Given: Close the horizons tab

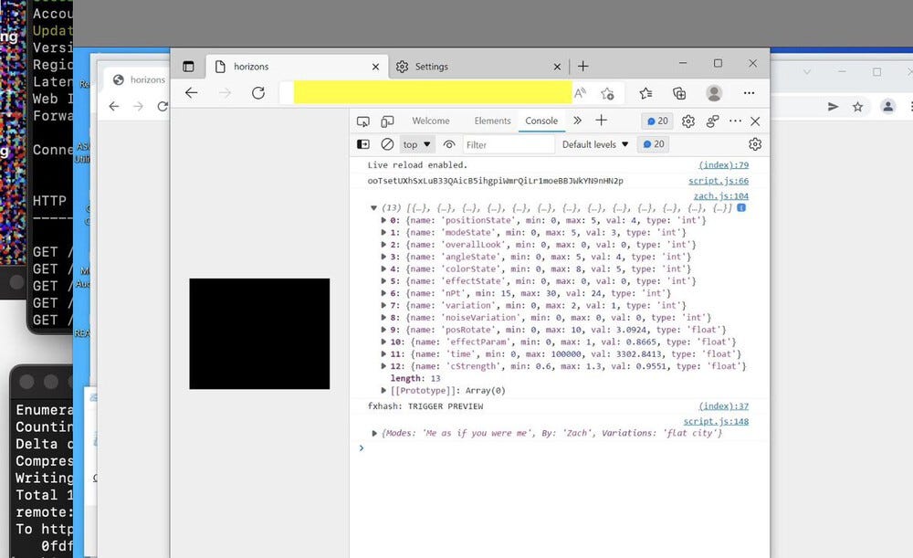Looking at the screenshot, I should [x=375, y=67].
